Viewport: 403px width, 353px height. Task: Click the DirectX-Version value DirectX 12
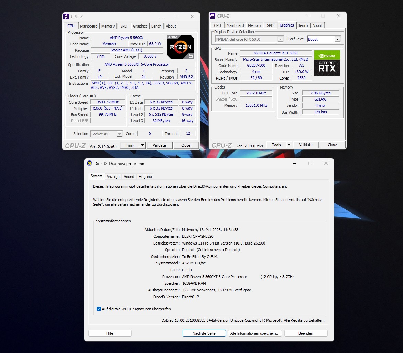point(190,297)
